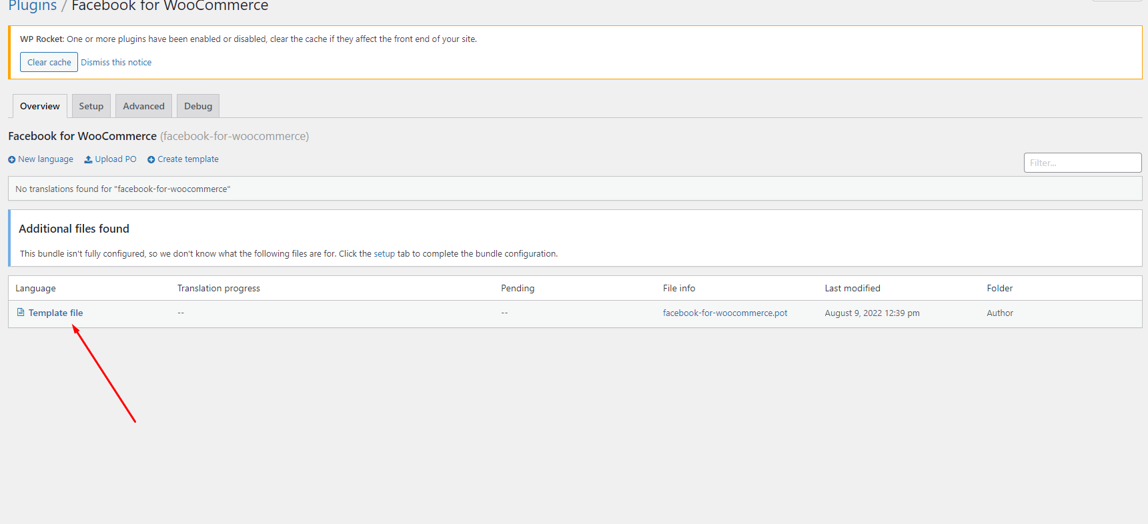Dismiss this WP Rocket notice
The image size is (1148, 524).
pos(116,62)
